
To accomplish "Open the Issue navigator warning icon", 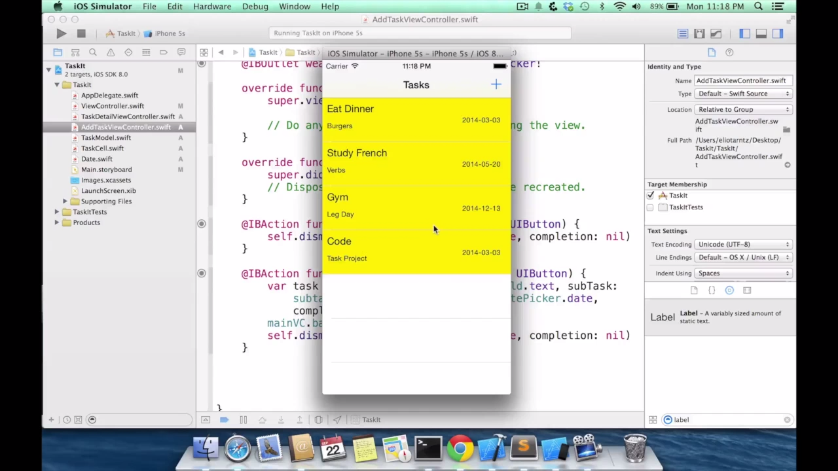I will tap(111, 52).
